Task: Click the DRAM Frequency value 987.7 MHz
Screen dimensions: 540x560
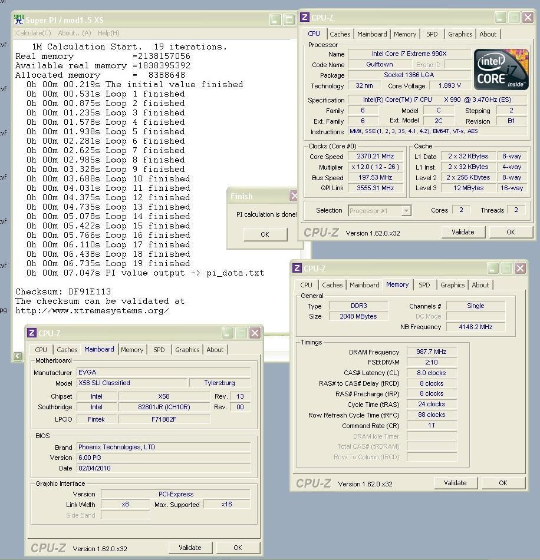Action: tap(432, 352)
